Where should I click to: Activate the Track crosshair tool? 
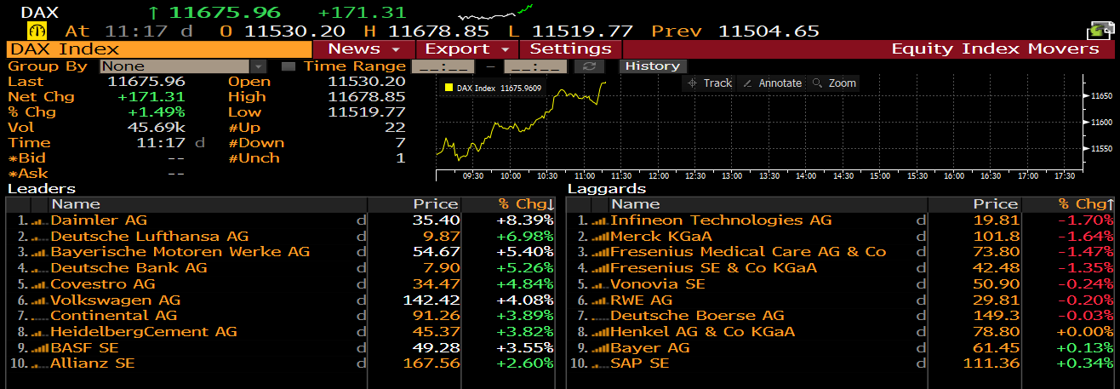pos(710,83)
